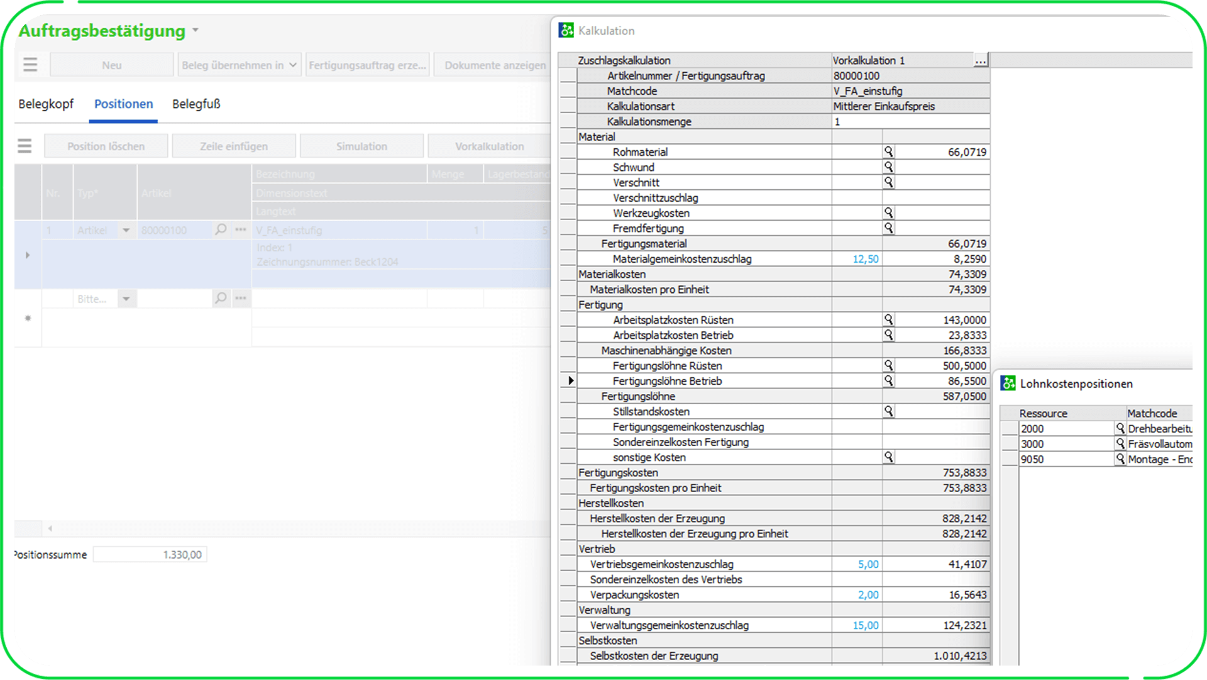Click the Simulation button
Viewport: 1207px width, 680px height.
coord(361,146)
